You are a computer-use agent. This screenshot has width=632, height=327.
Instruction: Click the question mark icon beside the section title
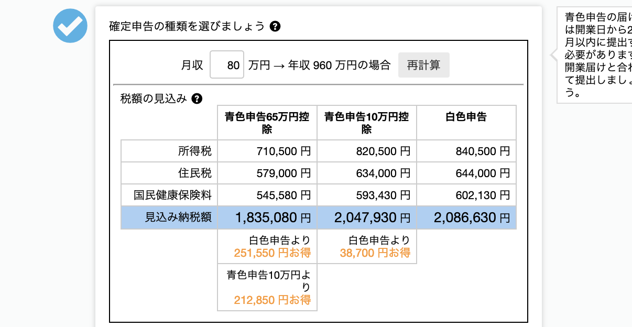(275, 26)
